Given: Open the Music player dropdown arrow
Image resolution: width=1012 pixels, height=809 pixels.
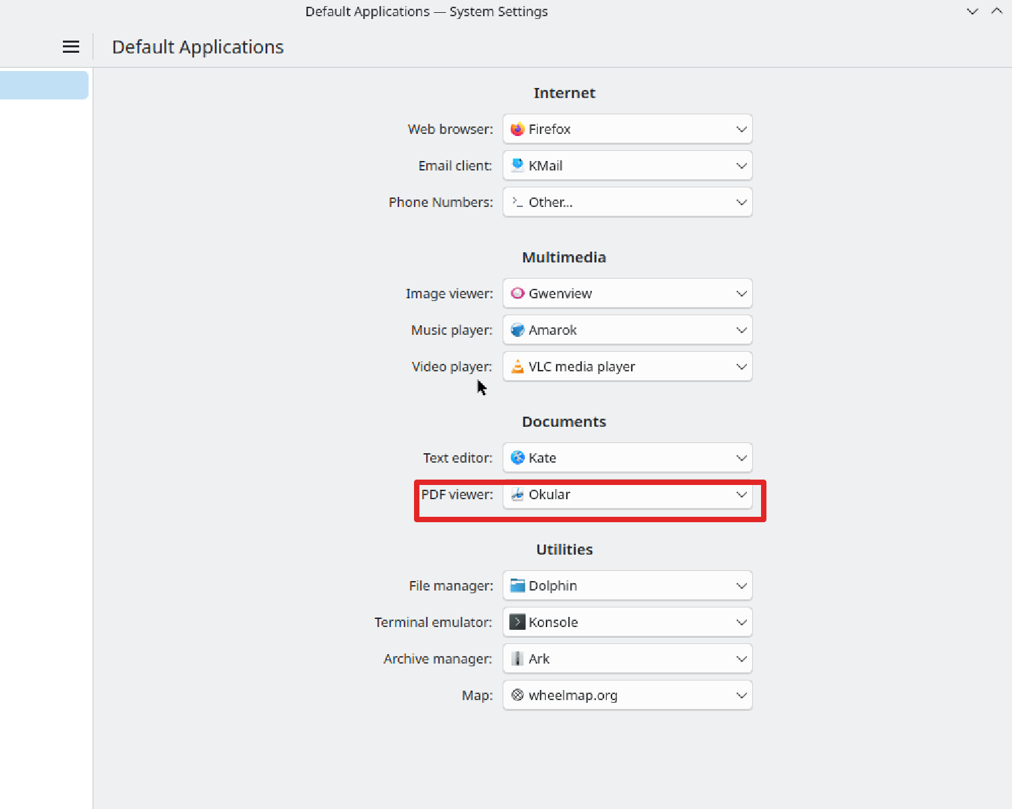Looking at the screenshot, I should (741, 330).
